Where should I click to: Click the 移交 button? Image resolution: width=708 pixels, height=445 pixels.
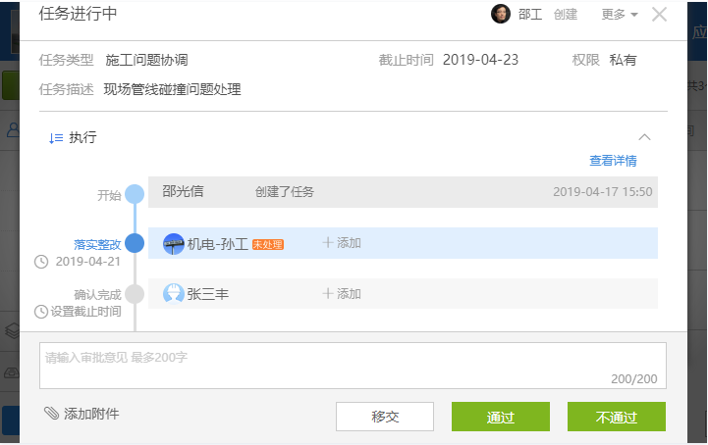click(385, 417)
